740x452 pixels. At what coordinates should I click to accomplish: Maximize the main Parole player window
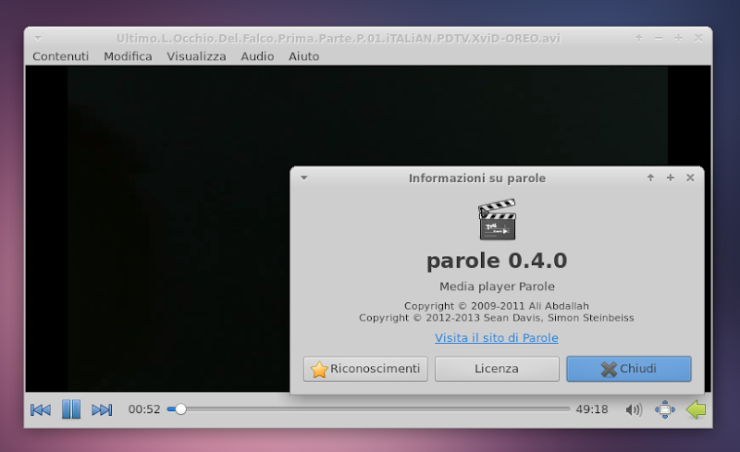tap(678, 38)
